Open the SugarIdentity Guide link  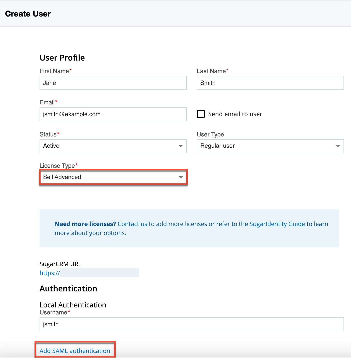coord(277,224)
